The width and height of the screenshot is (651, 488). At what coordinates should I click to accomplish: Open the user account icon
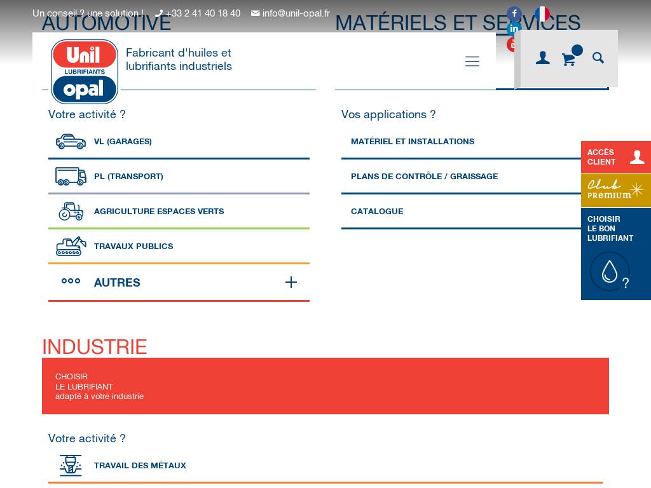pyautogui.click(x=542, y=58)
